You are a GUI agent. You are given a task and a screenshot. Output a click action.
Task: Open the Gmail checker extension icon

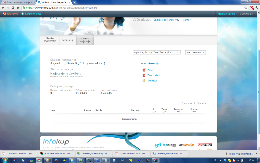pos(251,8)
